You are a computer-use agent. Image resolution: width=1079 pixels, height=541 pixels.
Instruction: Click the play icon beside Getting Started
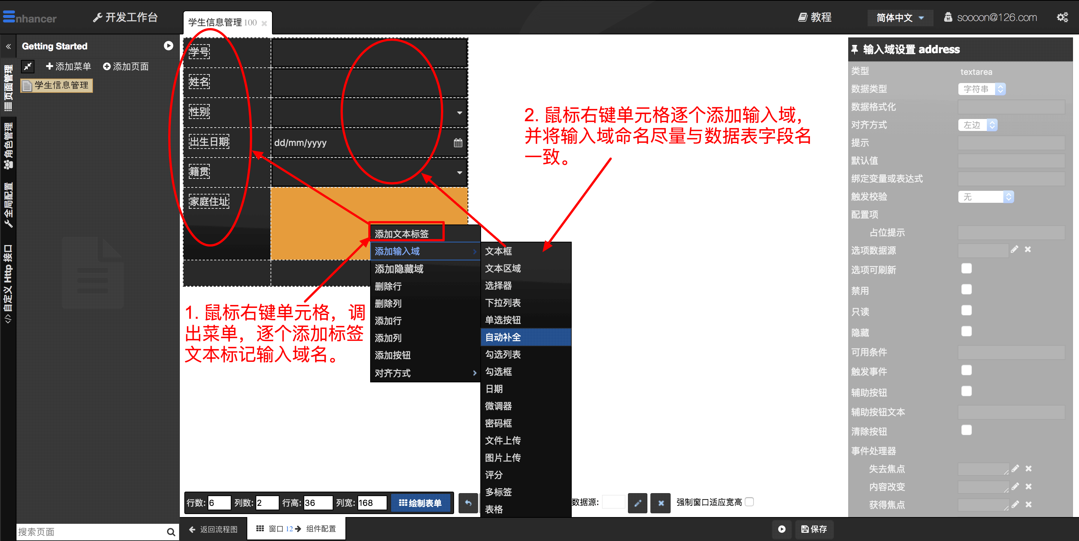pos(168,46)
